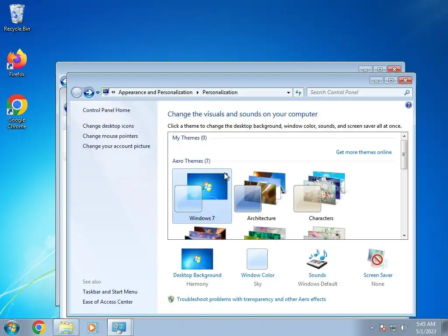Launch Firefox from the desktop shortcut
The image size is (448, 336).
tap(17, 63)
